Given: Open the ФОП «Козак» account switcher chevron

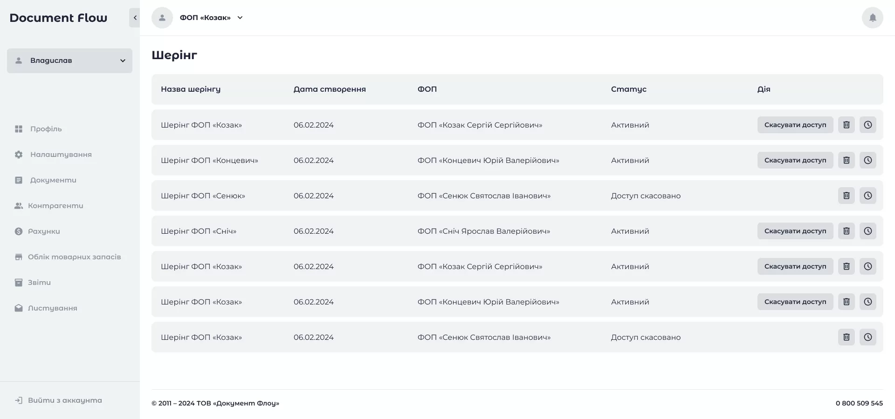Looking at the screenshot, I should point(240,18).
